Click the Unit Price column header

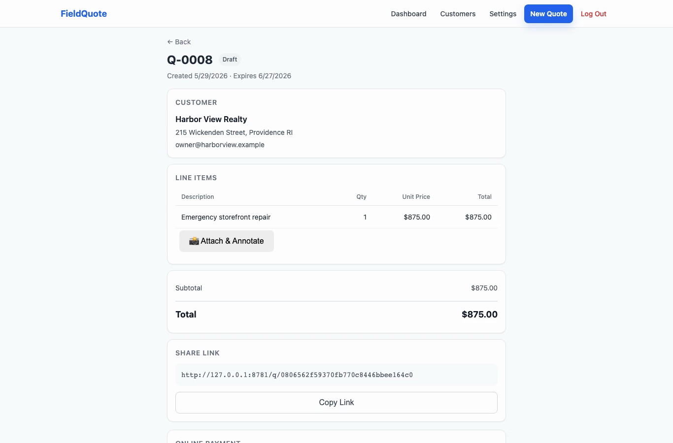click(x=416, y=197)
